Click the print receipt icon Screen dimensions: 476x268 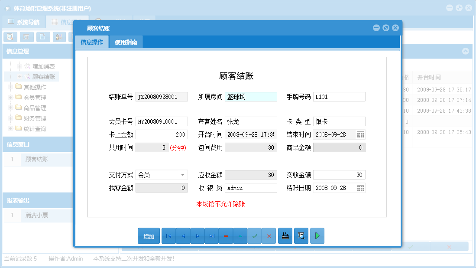285,235
